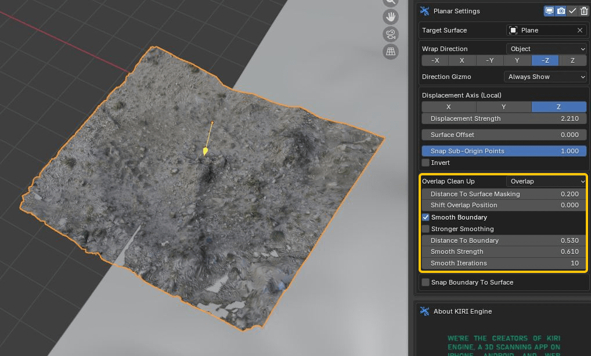Image resolution: width=591 pixels, height=356 pixels.
Task: Select X displacement axis button
Action: 449,107
